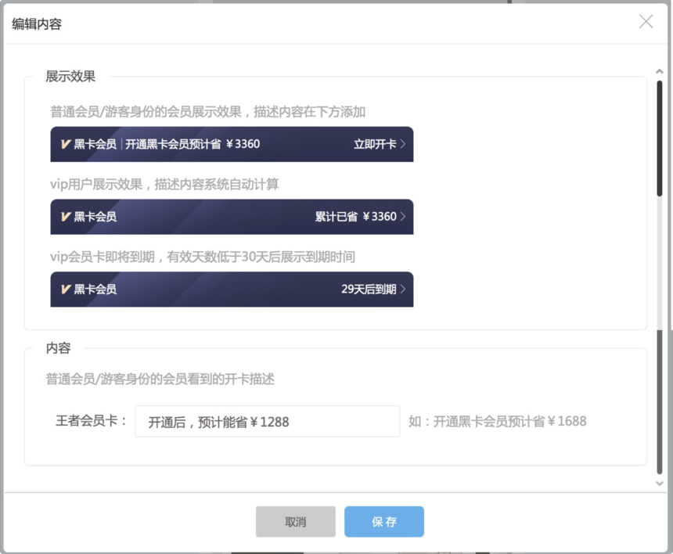Click the V logo on 29天后到期 banner
The height and width of the screenshot is (554, 673).
coord(66,290)
